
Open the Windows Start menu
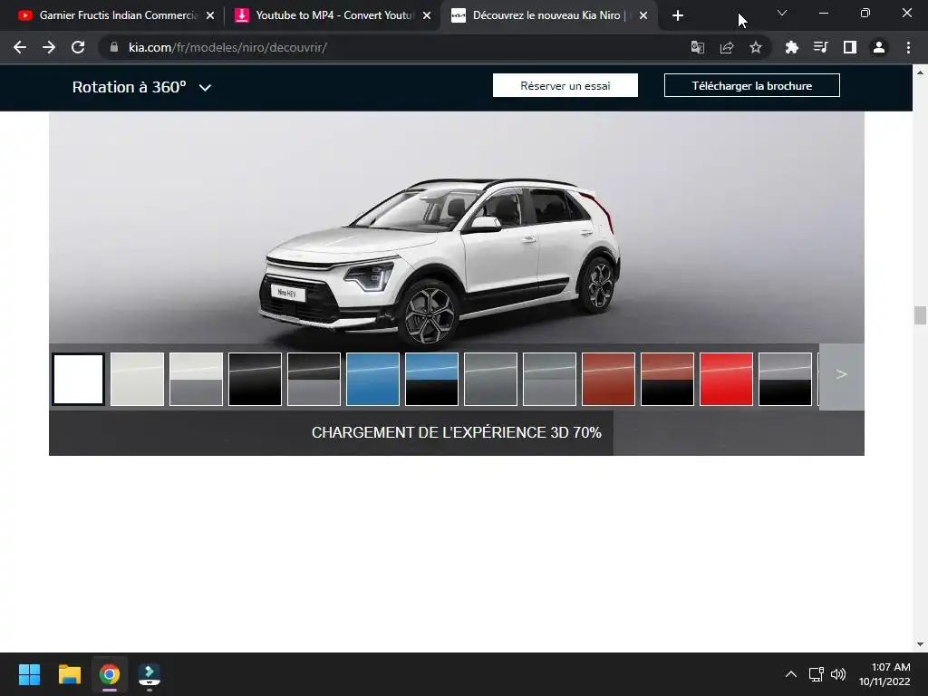point(29,674)
